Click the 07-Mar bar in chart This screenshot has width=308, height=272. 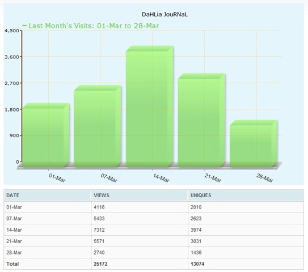click(98, 126)
